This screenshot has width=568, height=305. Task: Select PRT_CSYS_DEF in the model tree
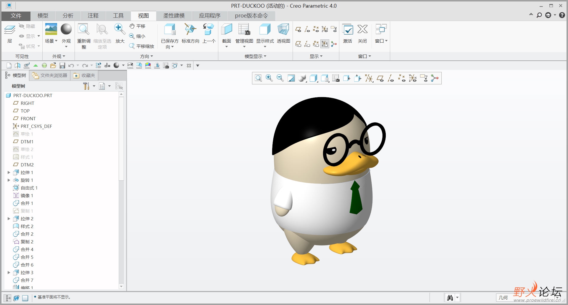[x=33, y=126]
